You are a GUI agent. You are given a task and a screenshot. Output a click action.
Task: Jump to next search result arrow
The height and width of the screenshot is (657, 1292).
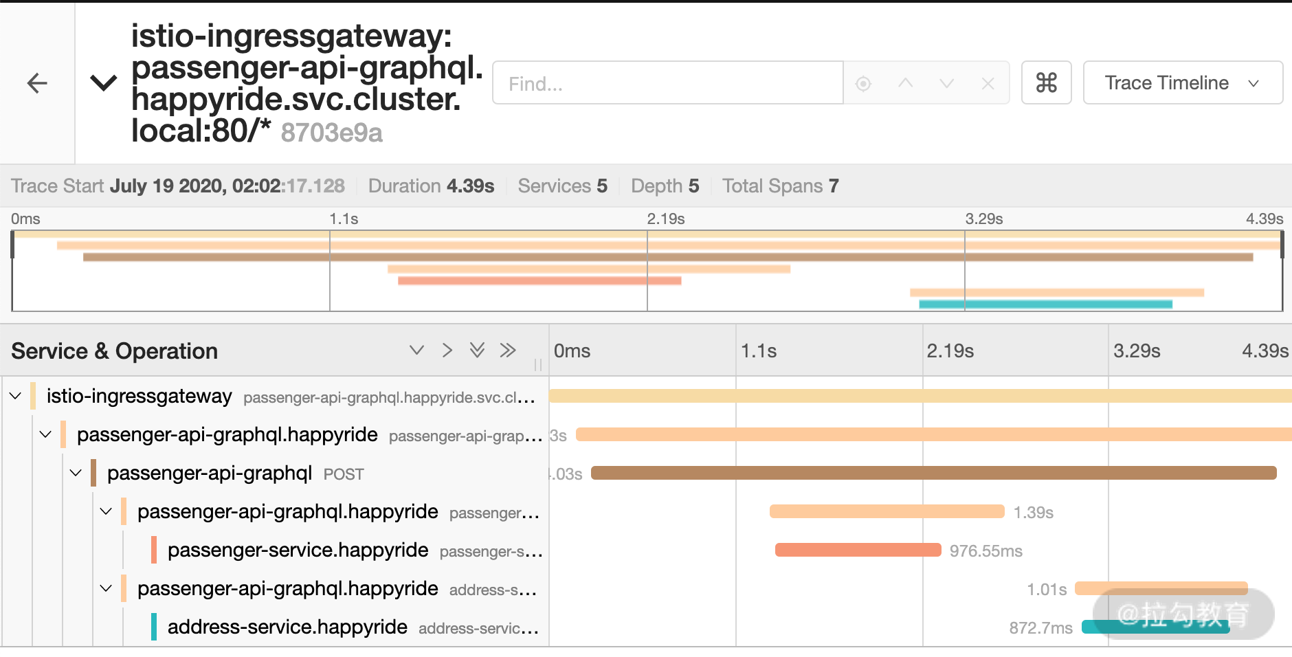946,83
